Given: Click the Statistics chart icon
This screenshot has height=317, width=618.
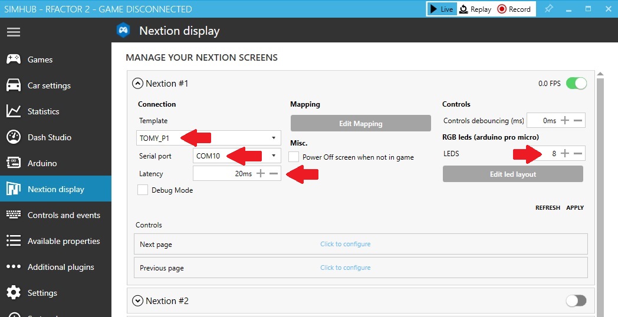Looking at the screenshot, I should click(x=14, y=111).
